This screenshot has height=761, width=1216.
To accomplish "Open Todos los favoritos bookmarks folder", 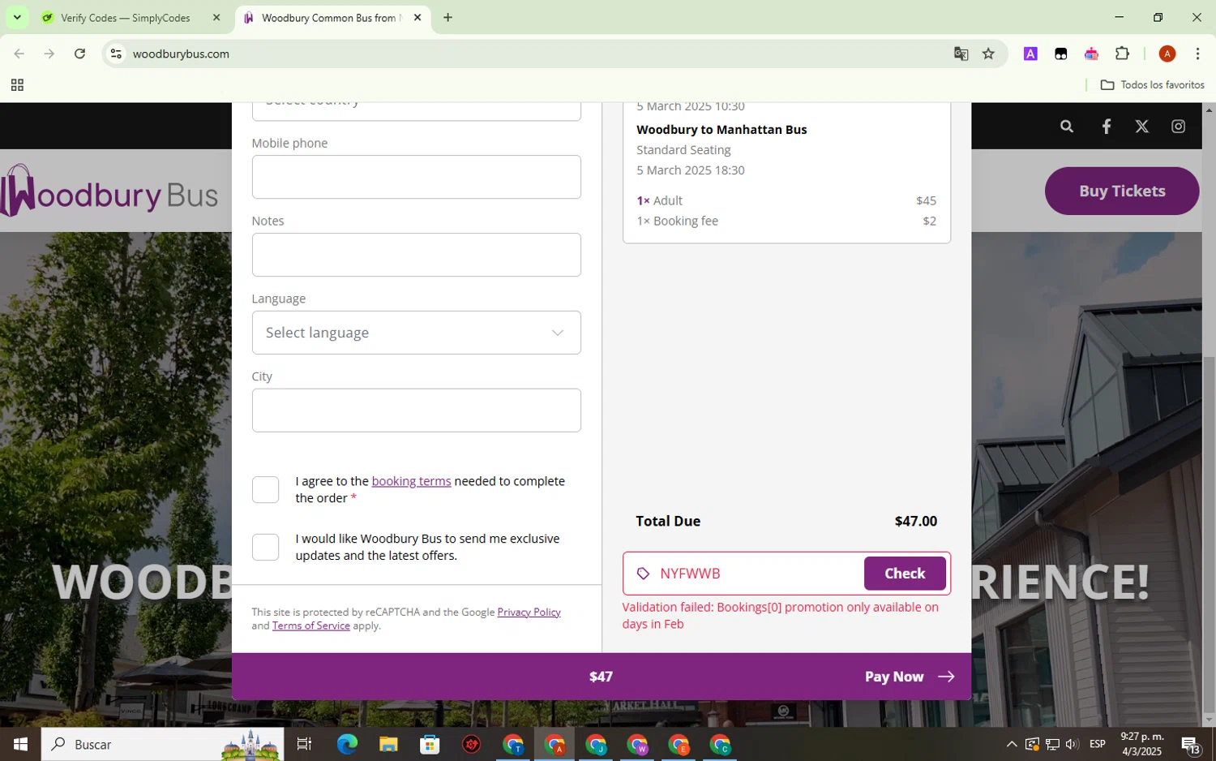I will pyautogui.click(x=1152, y=85).
